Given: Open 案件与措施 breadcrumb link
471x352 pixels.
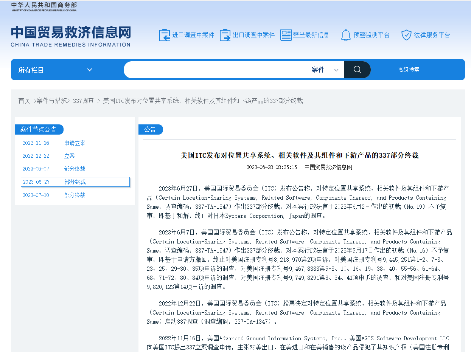Looking at the screenshot, I should [x=51, y=101].
